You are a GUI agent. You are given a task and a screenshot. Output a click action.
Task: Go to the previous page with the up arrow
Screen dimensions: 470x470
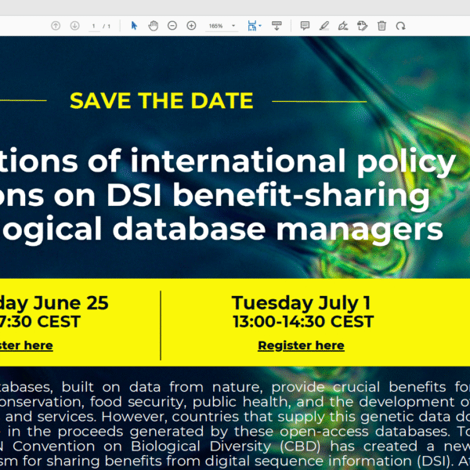pos(56,26)
